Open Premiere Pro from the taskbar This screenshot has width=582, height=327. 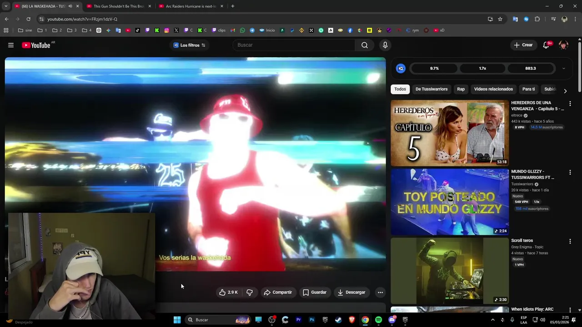[298, 320]
